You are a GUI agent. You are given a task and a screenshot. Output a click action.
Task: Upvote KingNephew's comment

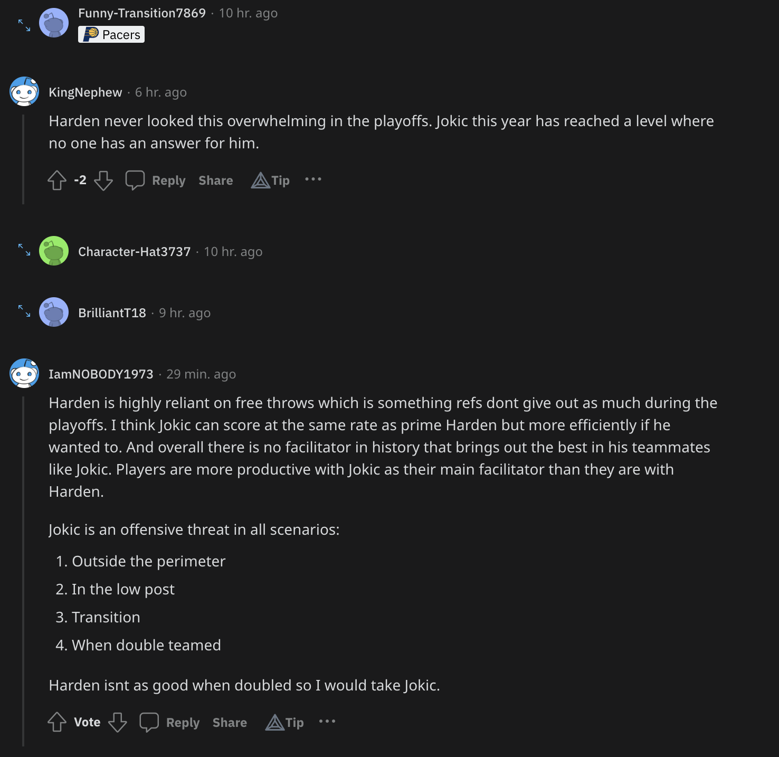(x=57, y=181)
